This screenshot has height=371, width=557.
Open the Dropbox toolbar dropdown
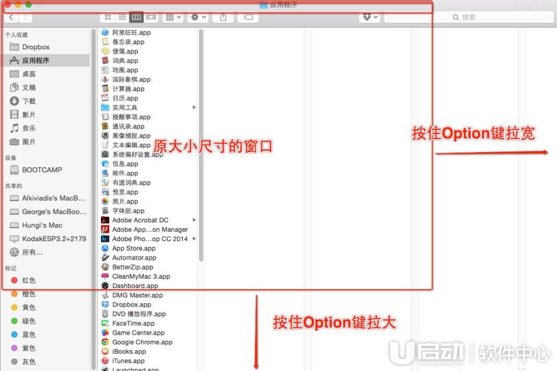(370, 17)
